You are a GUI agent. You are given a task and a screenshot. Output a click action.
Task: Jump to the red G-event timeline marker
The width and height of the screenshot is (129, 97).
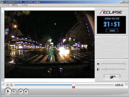pos(74,87)
